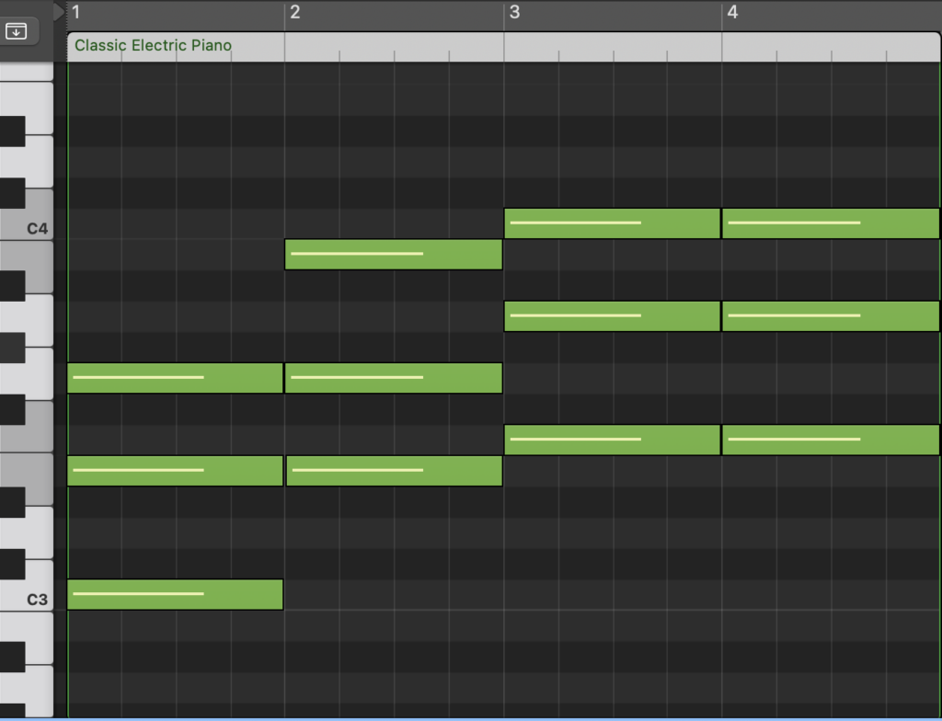Play the A2 white piano key
This screenshot has width=942, height=721.
40,691
